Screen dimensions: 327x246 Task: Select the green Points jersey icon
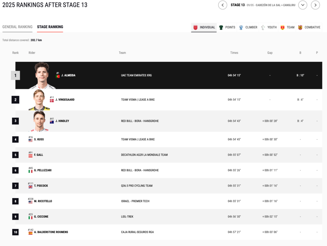pyautogui.click(x=221, y=28)
